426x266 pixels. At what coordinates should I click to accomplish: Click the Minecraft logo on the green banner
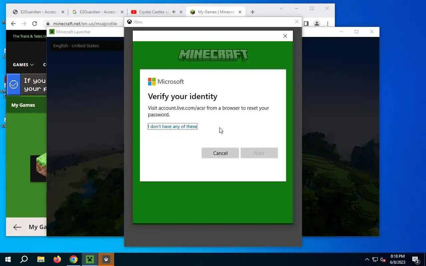pyautogui.click(x=213, y=55)
